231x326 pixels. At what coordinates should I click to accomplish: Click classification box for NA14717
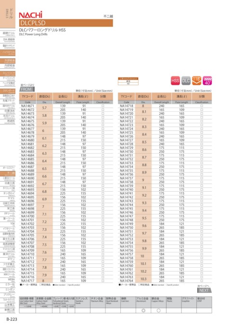click(103, 281)
